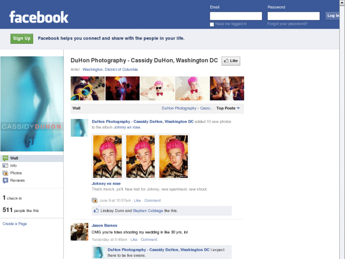Click the Reviews star icon in sidebar
Viewport: 345px width, 259px height.
pos(5,181)
